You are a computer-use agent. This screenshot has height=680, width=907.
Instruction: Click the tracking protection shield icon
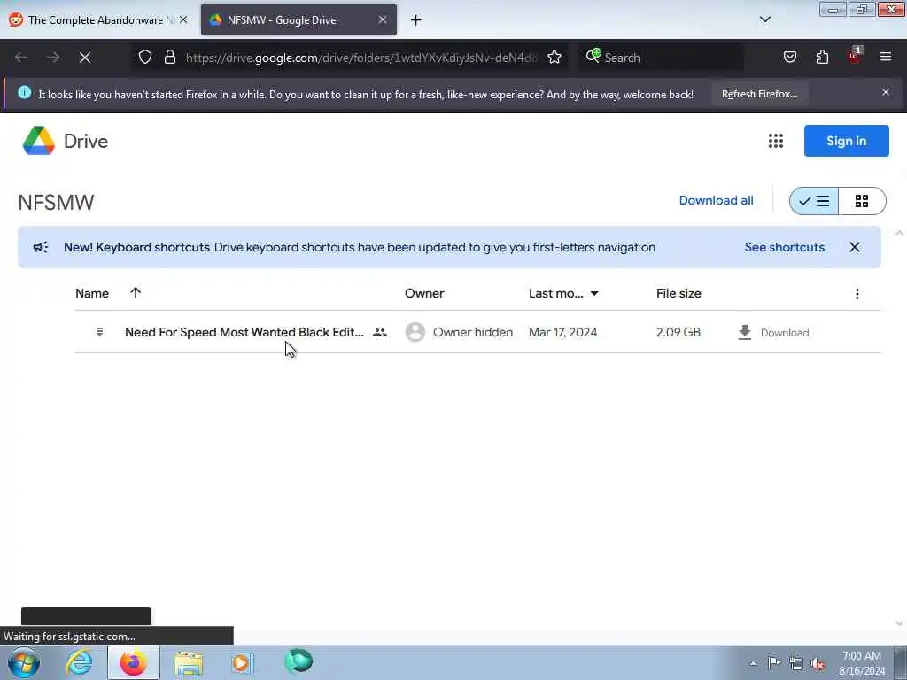point(145,57)
